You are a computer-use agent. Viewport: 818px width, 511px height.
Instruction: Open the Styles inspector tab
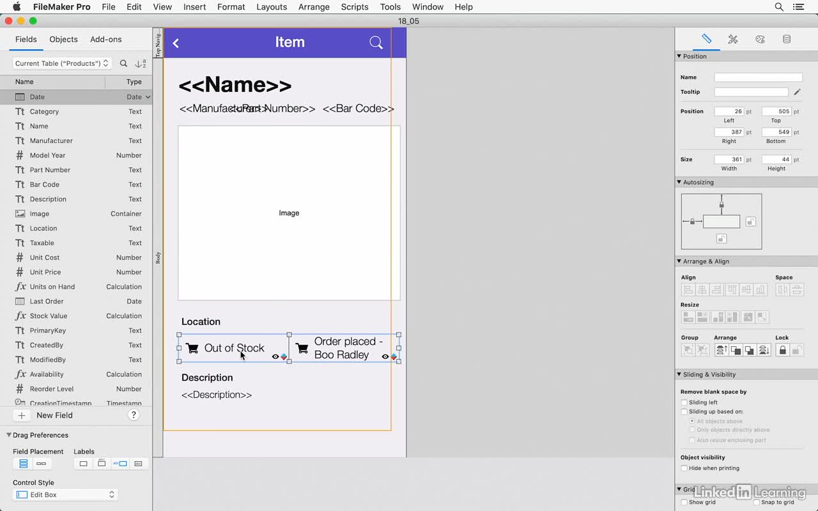coord(733,39)
